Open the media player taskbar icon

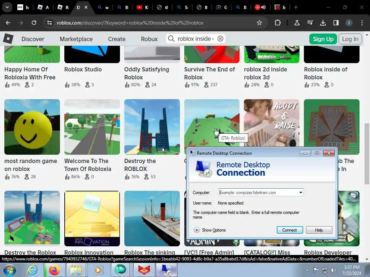pyautogui.click(x=98, y=270)
